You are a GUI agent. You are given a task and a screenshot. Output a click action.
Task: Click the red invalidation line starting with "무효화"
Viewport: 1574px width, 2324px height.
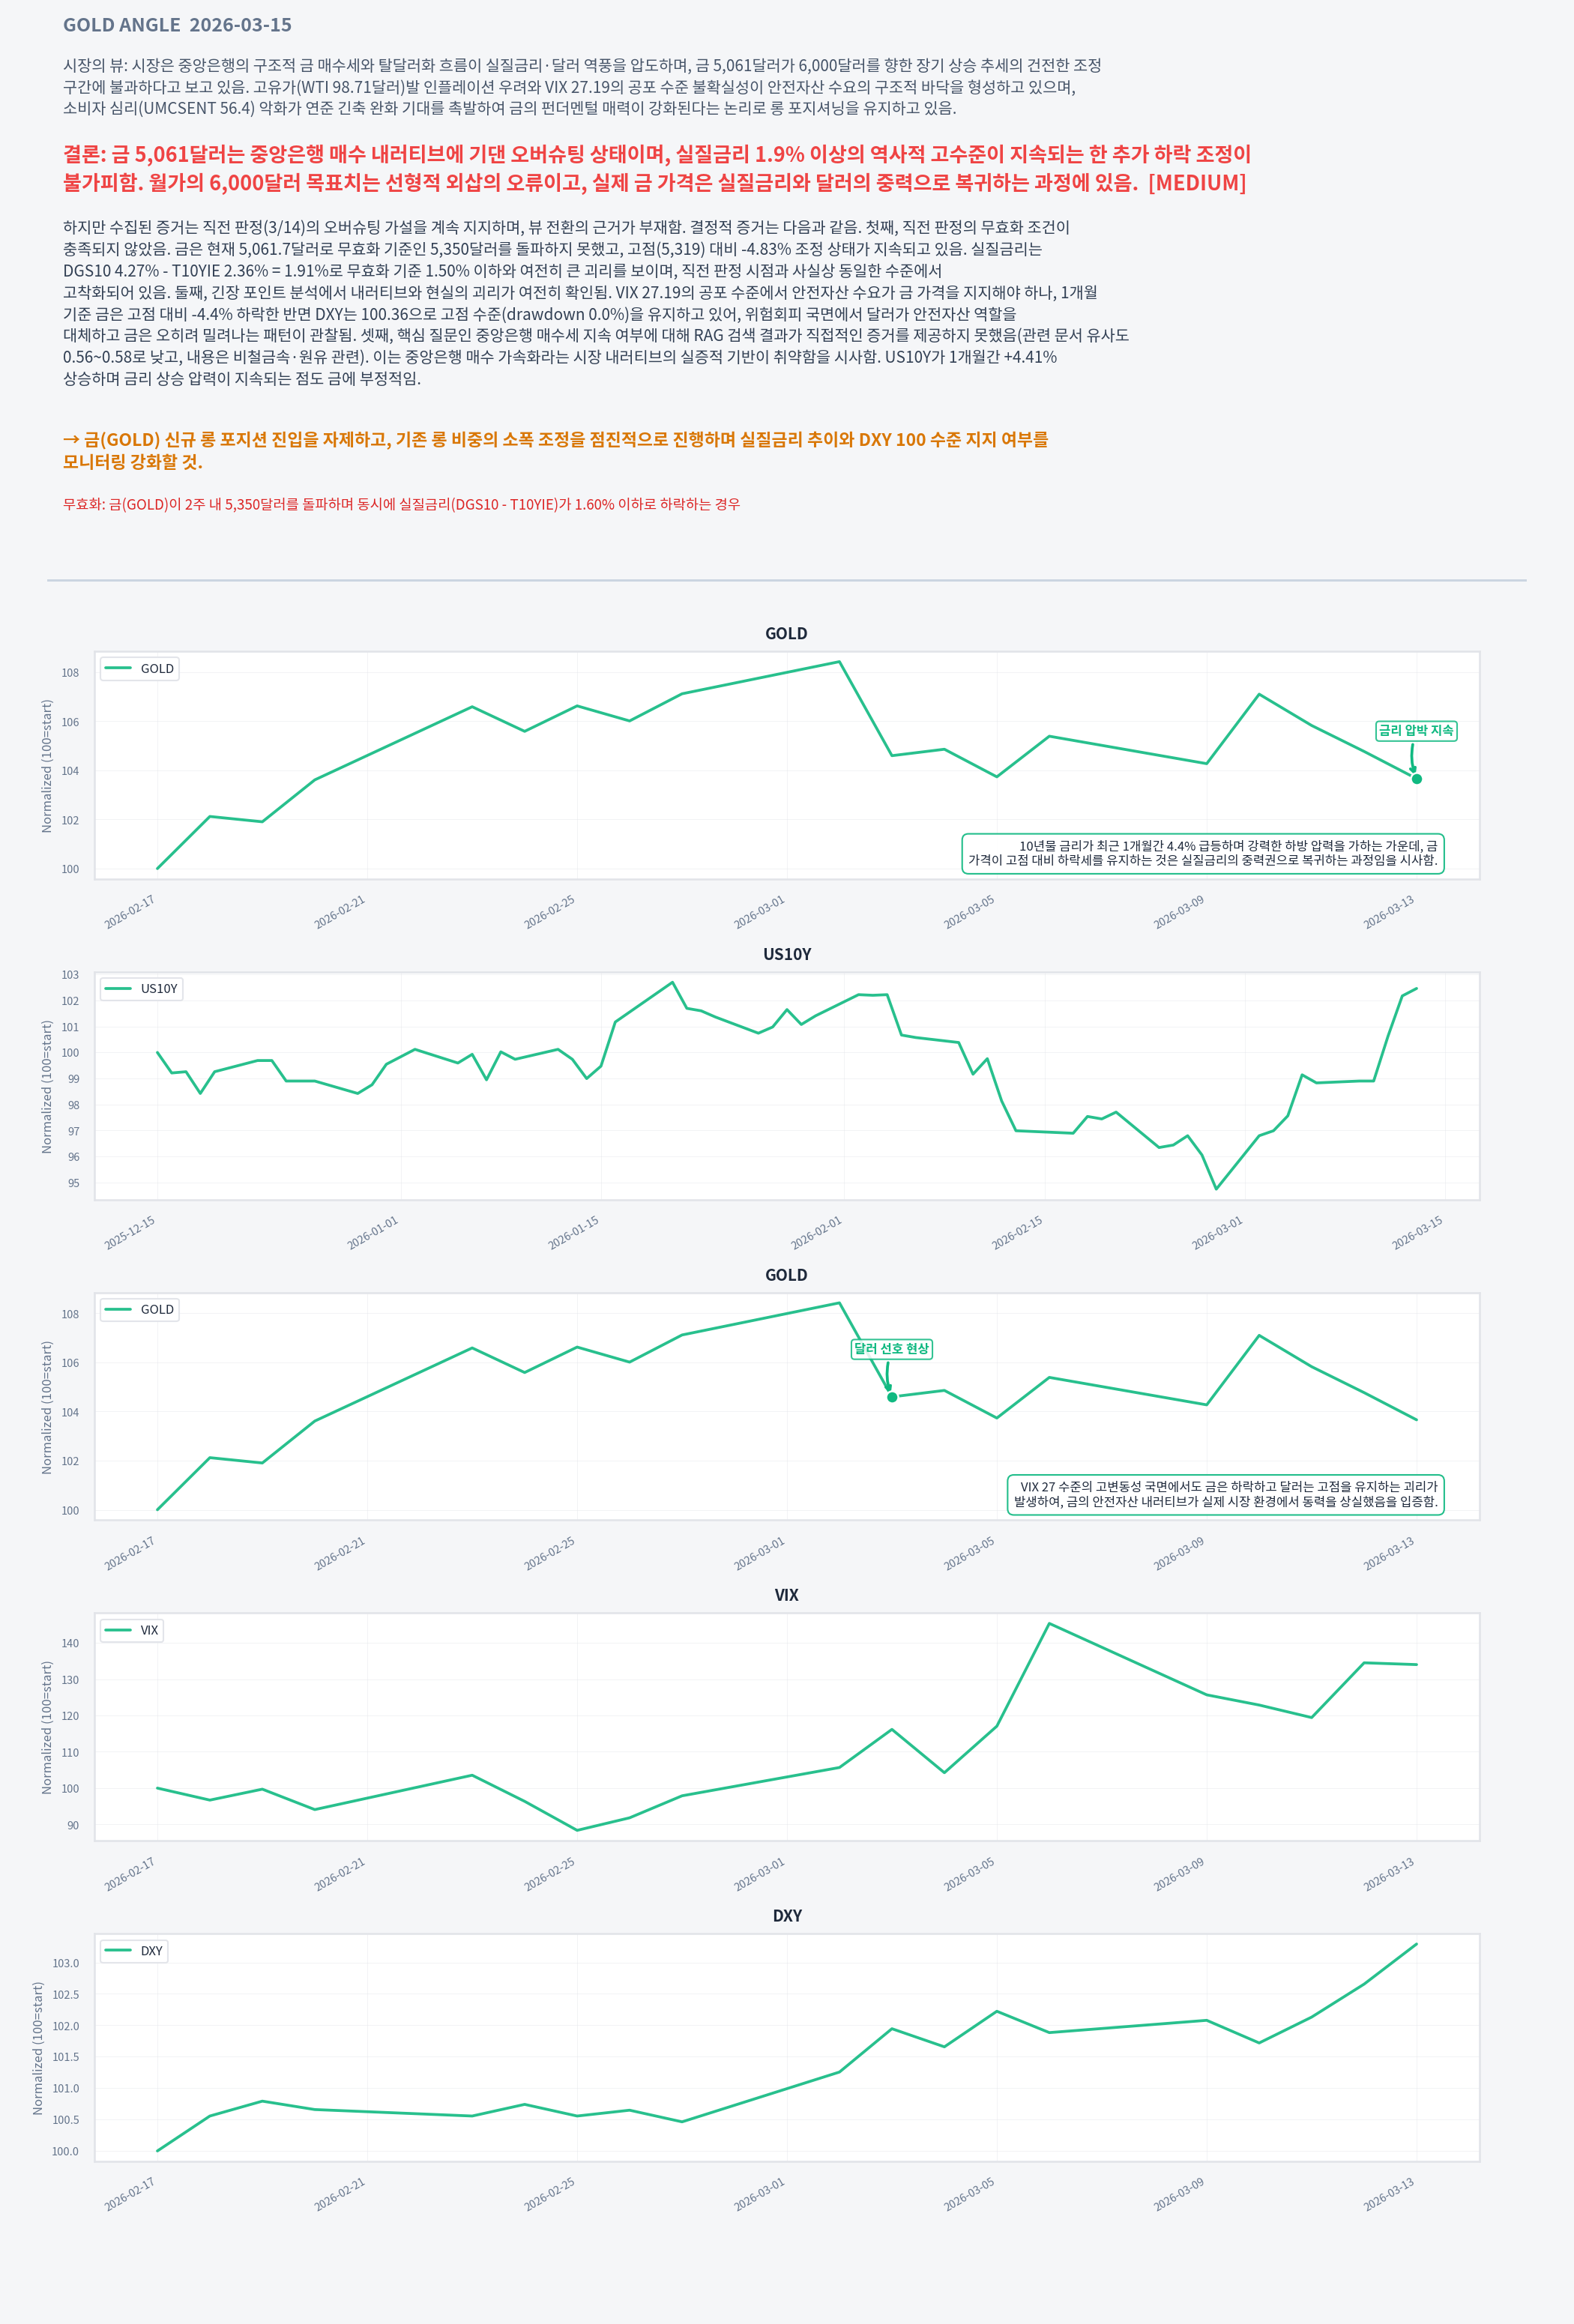pyautogui.click(x=401, y=504)
